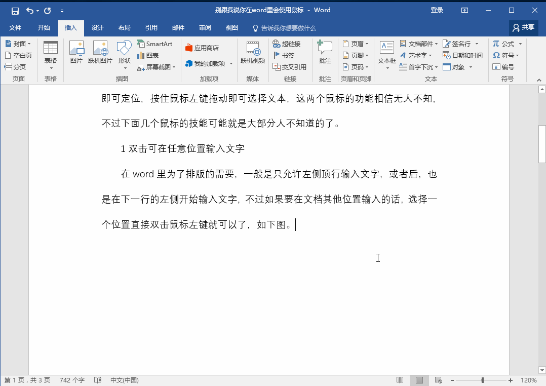Add a bookmark with 书签

(x=284, y=55)
